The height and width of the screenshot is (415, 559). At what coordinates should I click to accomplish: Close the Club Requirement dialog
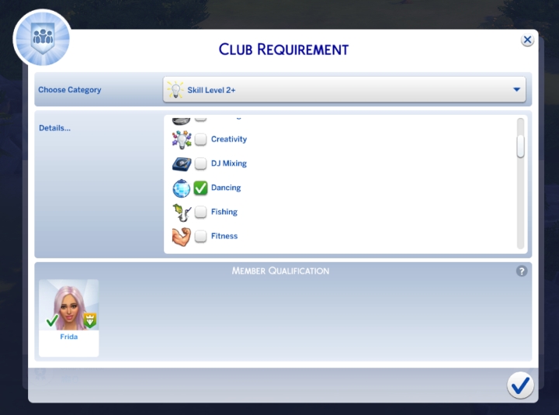point(527,40)
